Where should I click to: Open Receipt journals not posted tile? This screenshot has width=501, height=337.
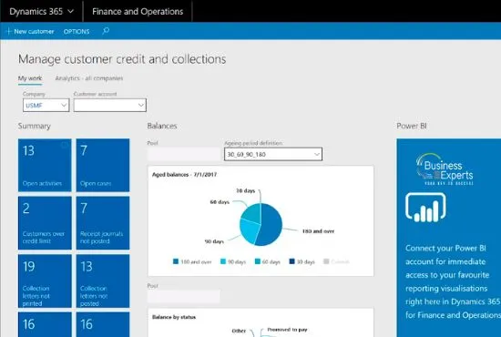(103, 223)
